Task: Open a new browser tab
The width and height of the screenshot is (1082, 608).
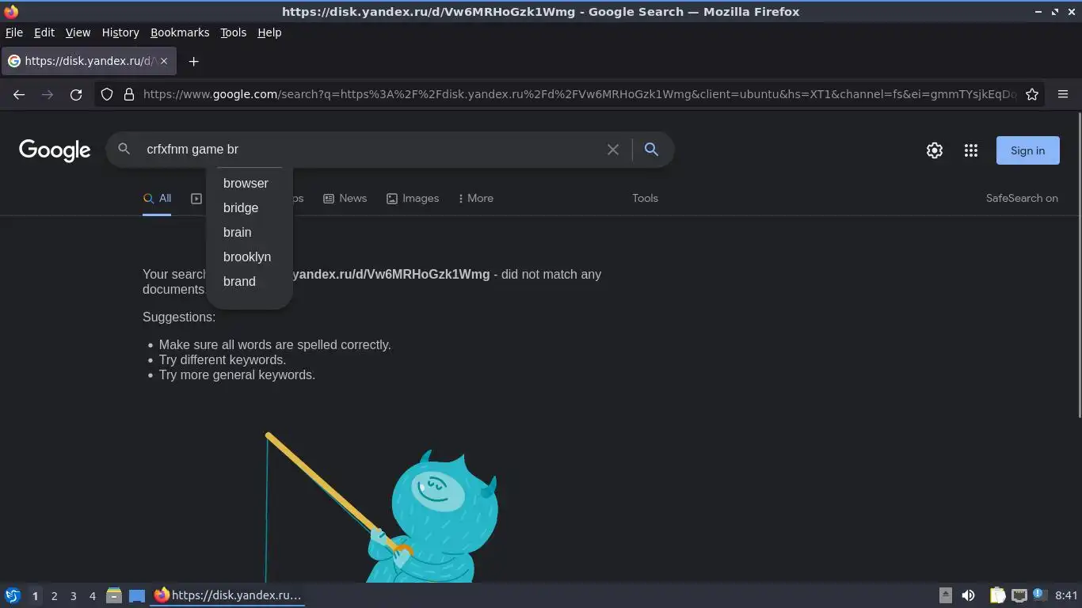Action: [x=193, y=61]
